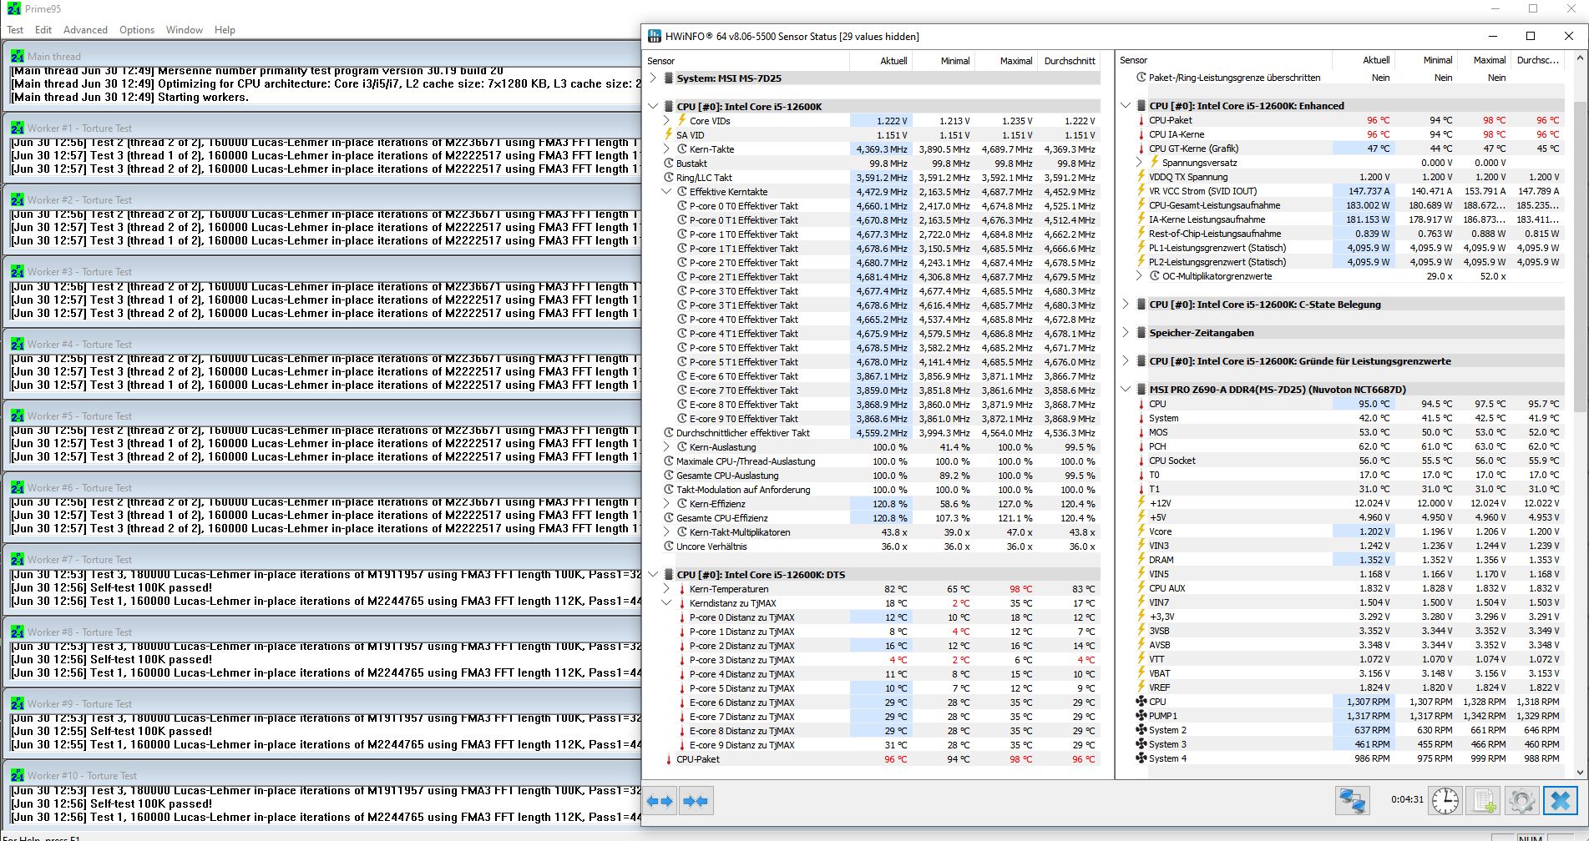Collapse the MSI PRO Z690-A DDR4 sensor group

[1126, 390]
